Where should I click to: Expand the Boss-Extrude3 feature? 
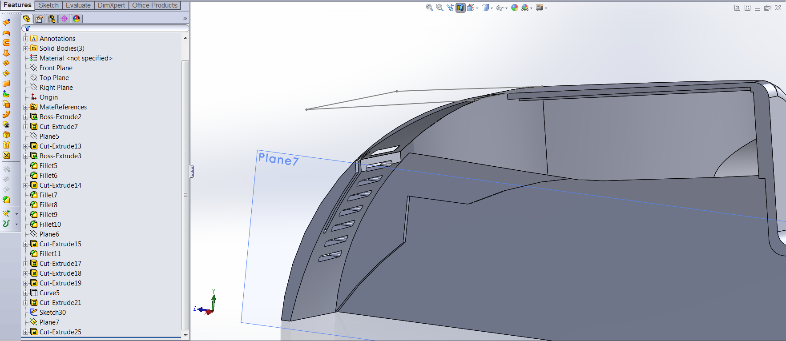26,156
